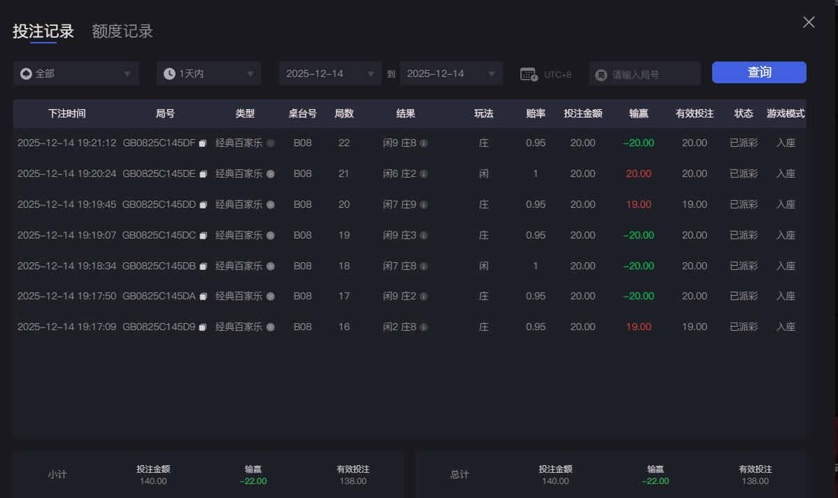The height and width of the screenshot is (498, 838).
Task: Click the info icon beside result 闲9 庄8
Action: click(x=425, y=143)
